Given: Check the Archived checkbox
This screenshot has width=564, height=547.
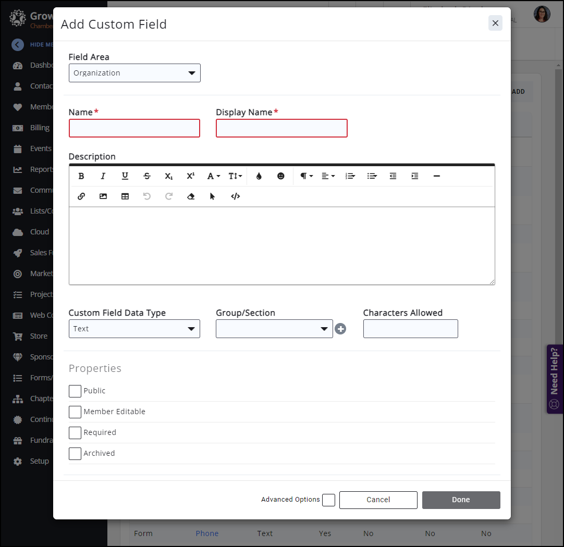Looking at the screenshot, I should 75,454.
